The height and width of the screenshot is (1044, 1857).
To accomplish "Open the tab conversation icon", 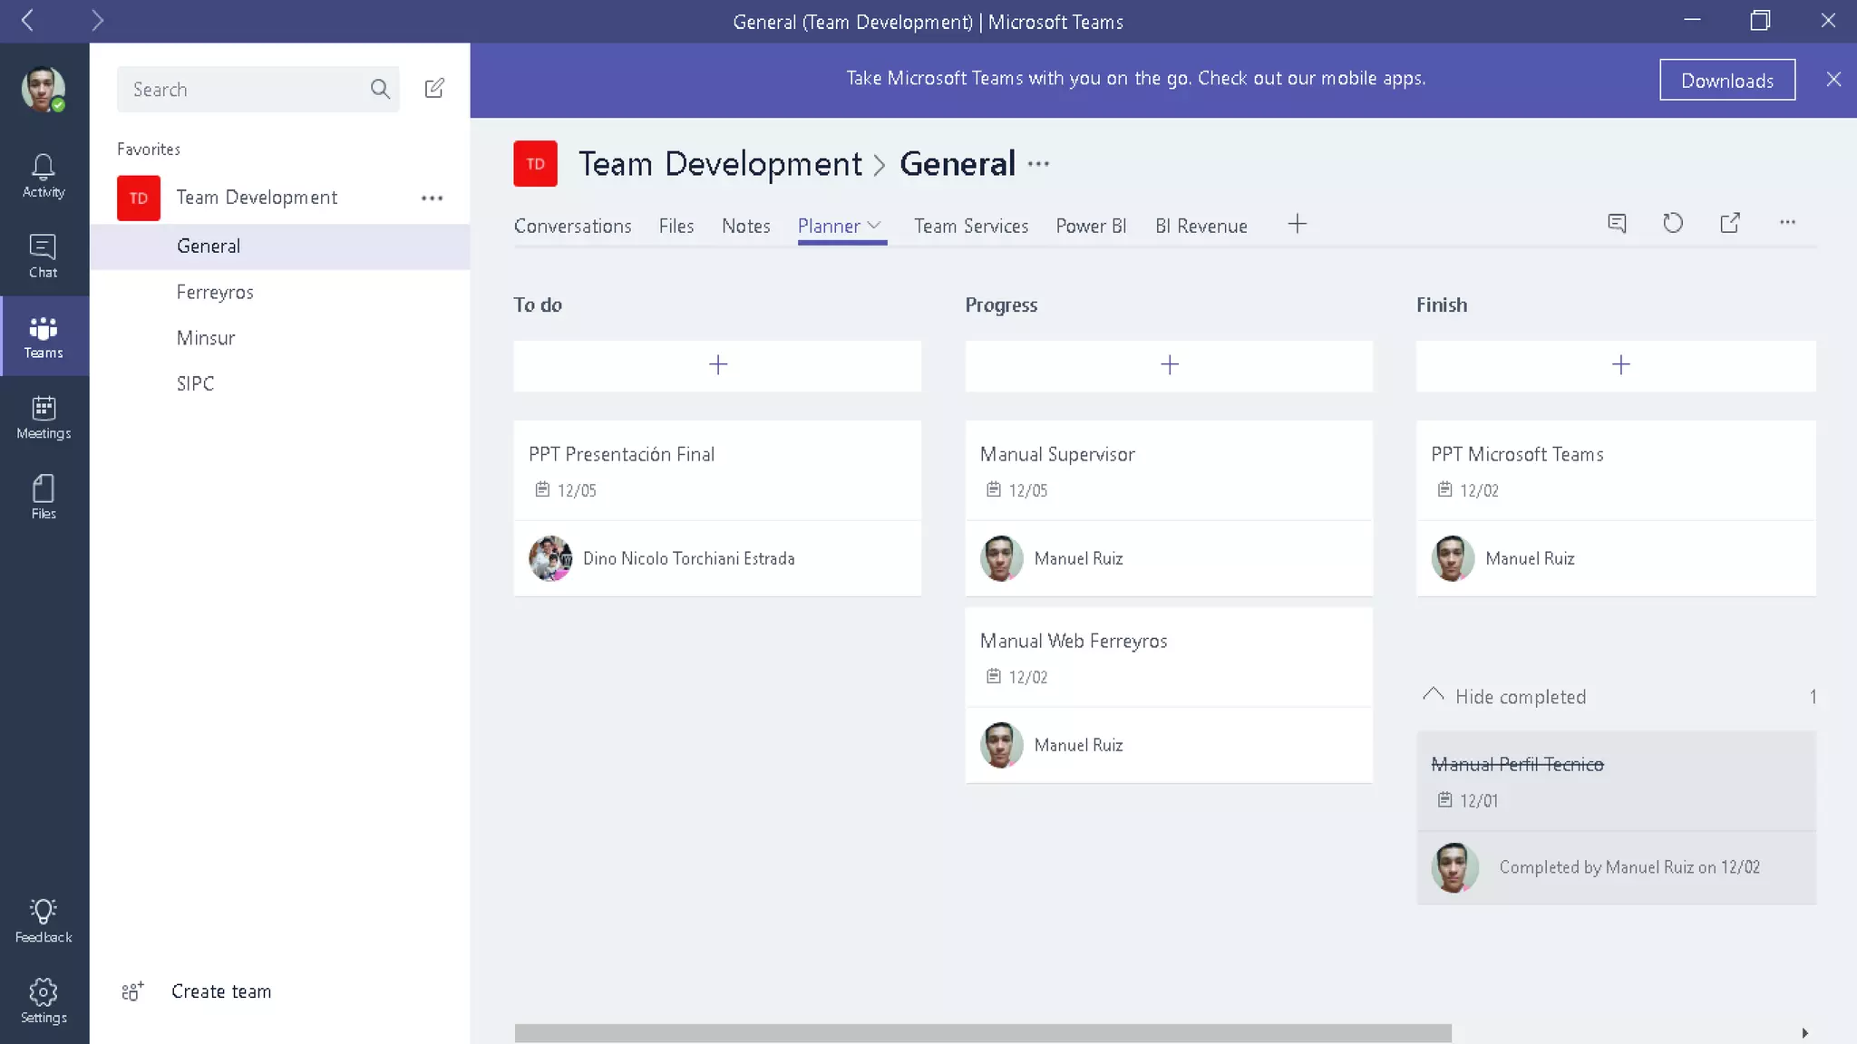I will (1617, 223).
